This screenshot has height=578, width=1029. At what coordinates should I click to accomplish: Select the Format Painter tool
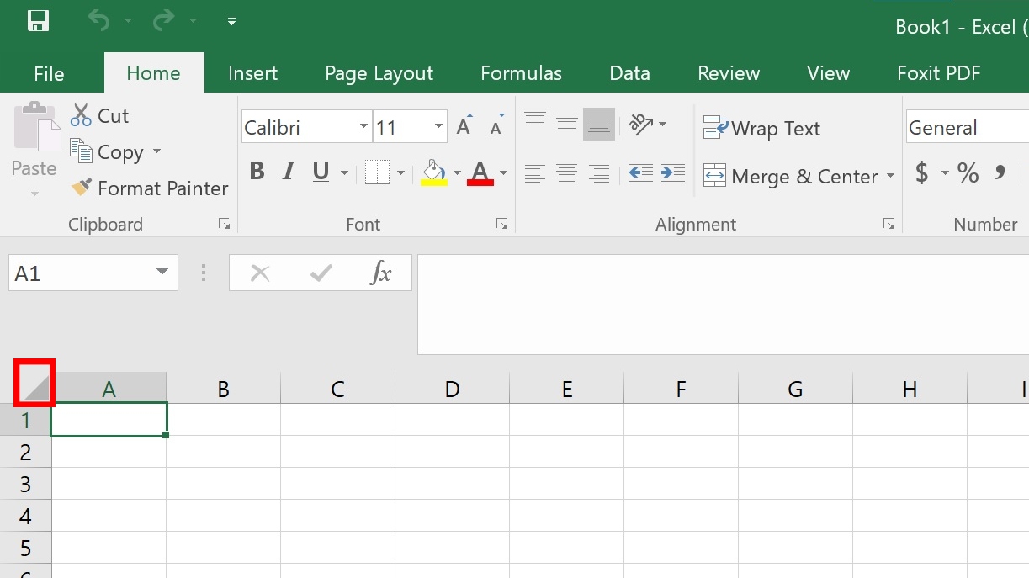point(149,188)
